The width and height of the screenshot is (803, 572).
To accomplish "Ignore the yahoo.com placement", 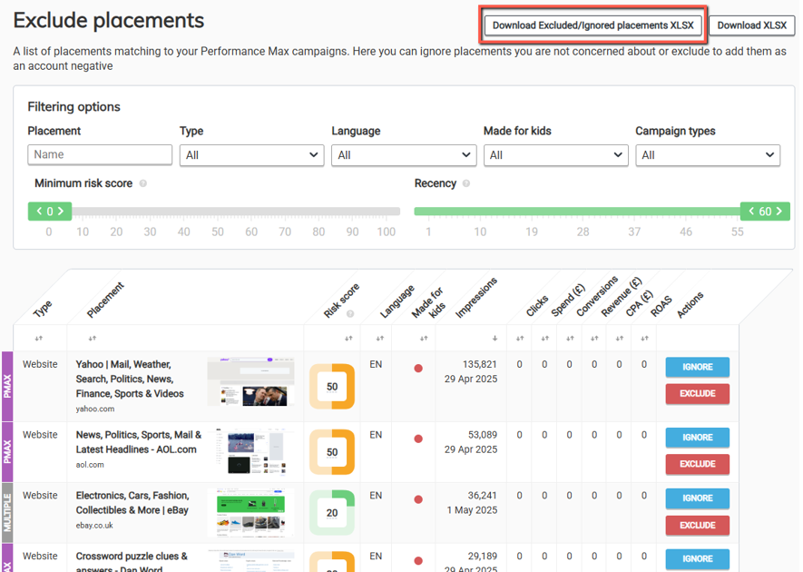I will [x=697, y=367].
